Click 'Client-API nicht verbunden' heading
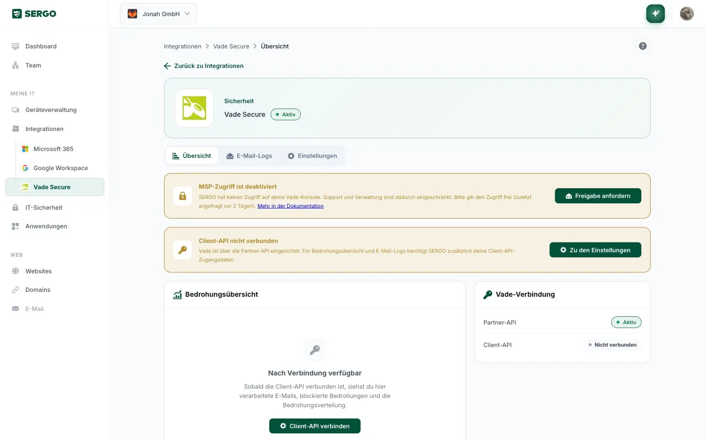Viewport: 705px width, 440px height. [238, 241]
